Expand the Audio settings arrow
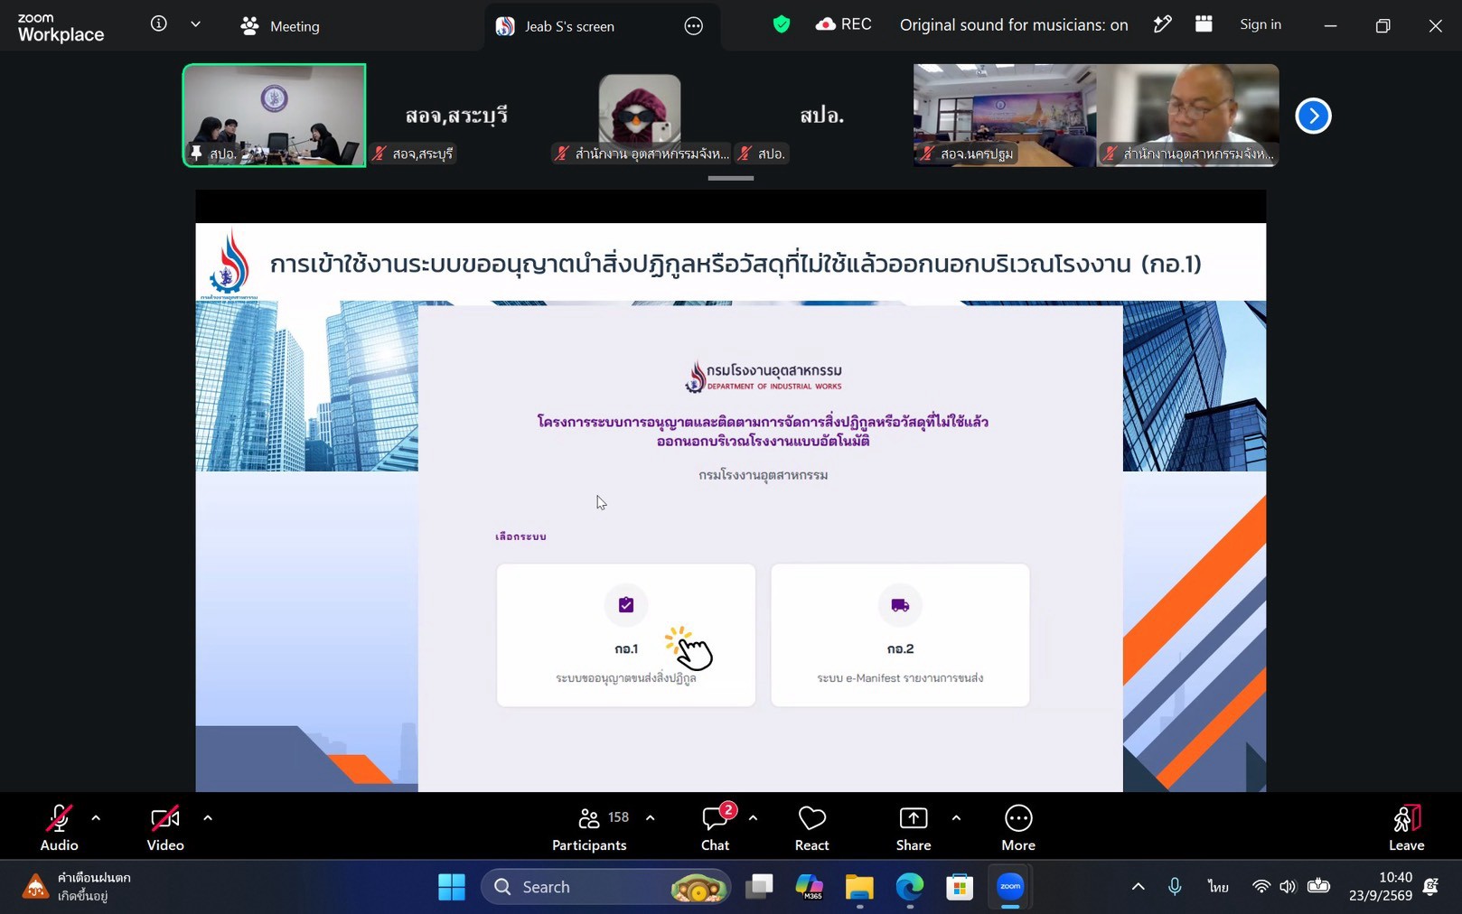 pyautogui.click(x=96, y=818)
